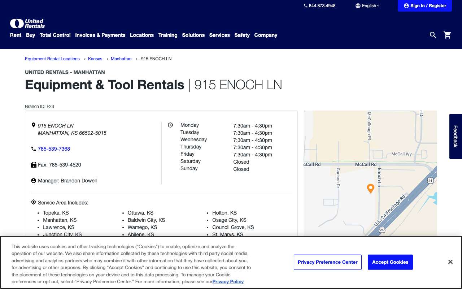Click Ottawa, KS in service area

coord(140,213)
